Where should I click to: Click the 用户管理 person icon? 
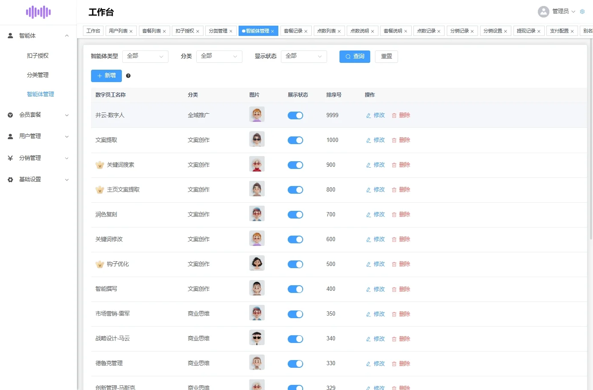[x=10, y=136]
